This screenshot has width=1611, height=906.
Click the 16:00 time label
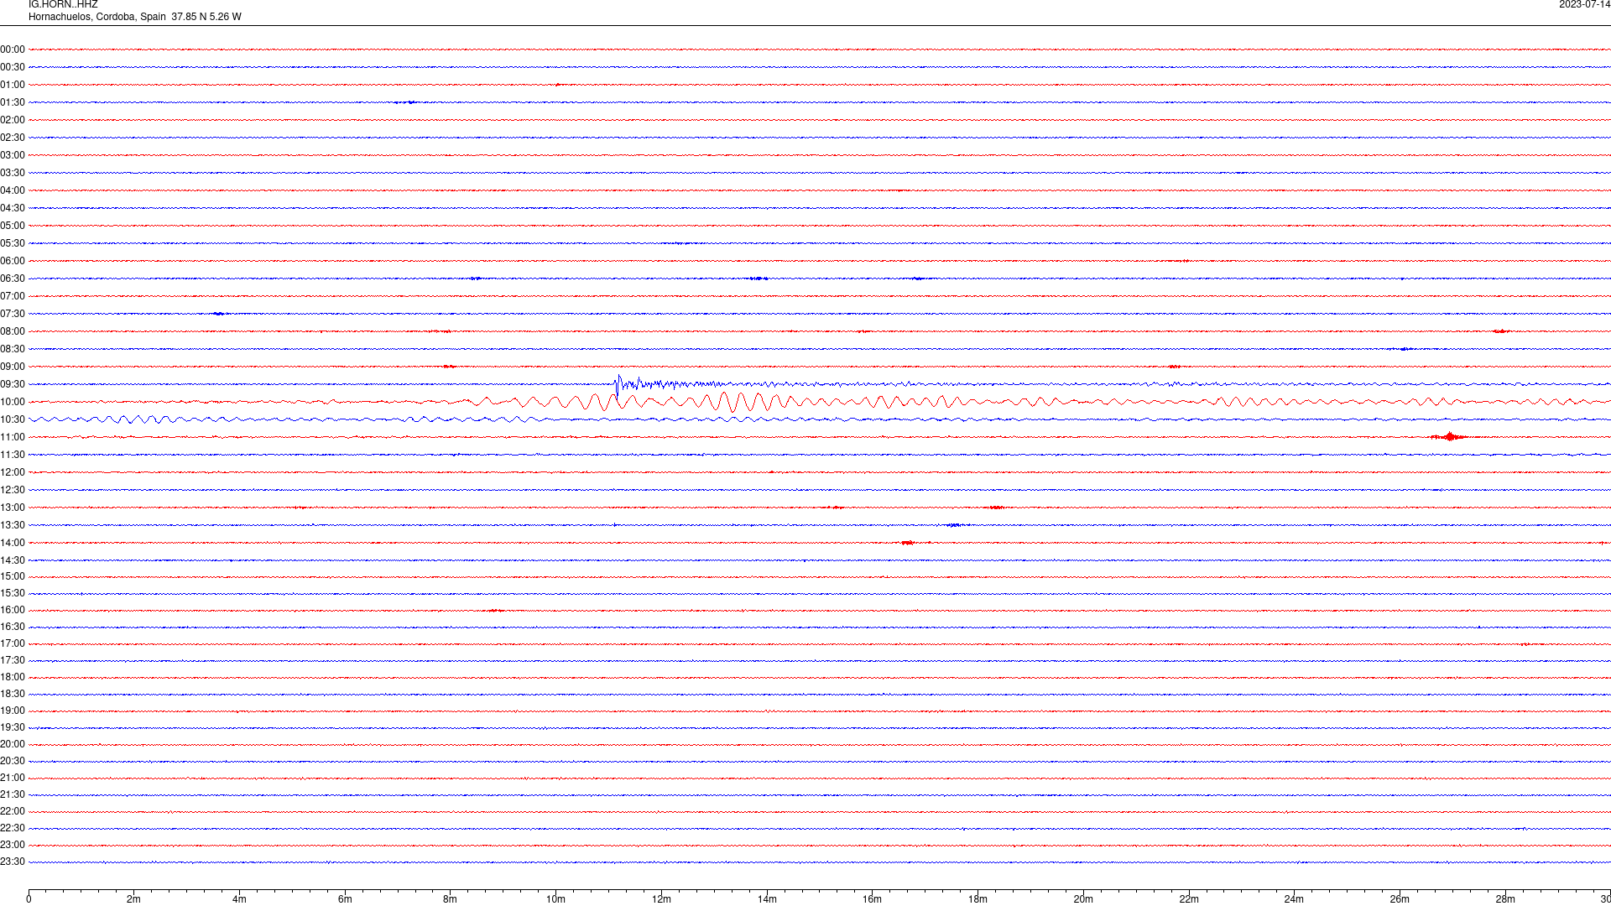point(13,610)
